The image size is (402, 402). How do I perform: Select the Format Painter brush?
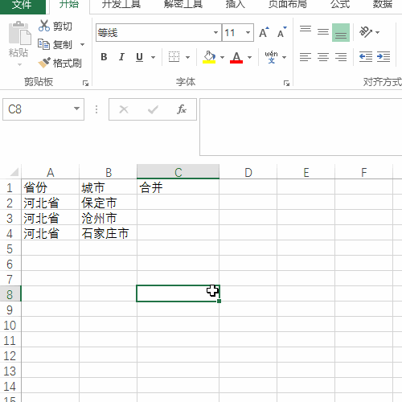coord(44,63)
